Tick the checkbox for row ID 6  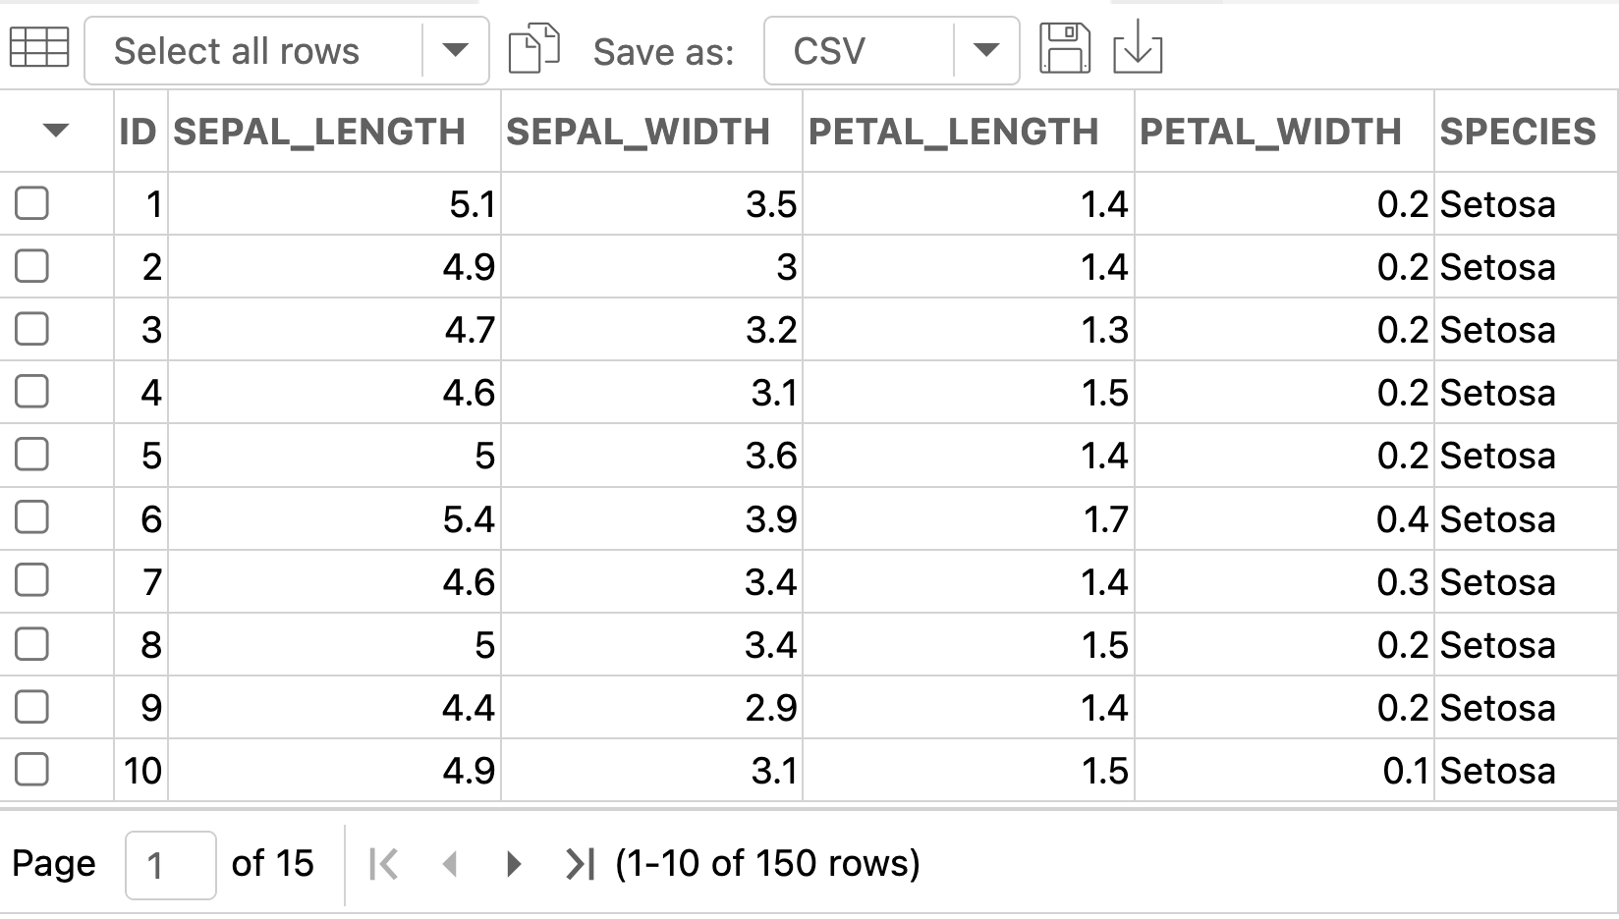pyautogui.click(x=31, y=517)
